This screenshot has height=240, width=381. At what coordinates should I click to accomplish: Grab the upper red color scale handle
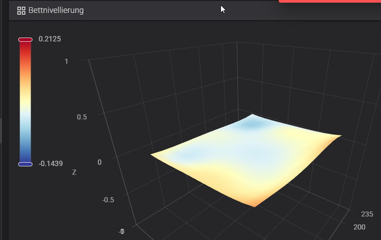pos(25,40)
